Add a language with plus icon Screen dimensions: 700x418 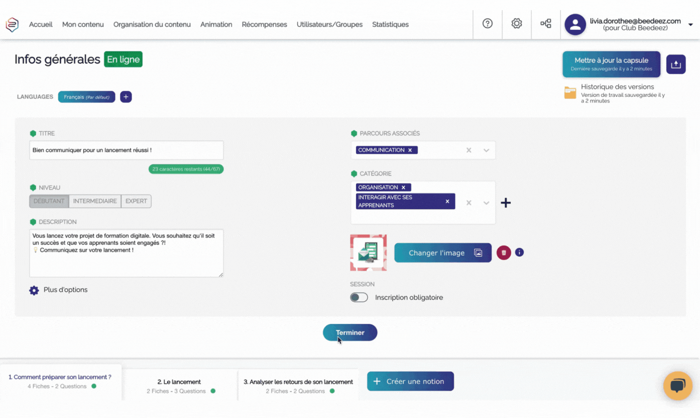pos(126,97)
